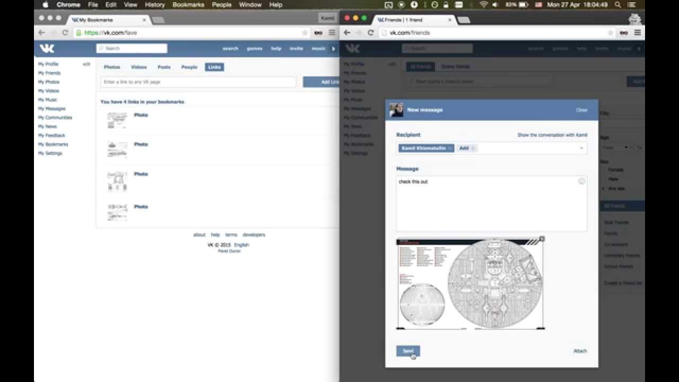Open the attached Death Star image thumbnail
Viewport: 679px width, 382px height.
(471, 283)
